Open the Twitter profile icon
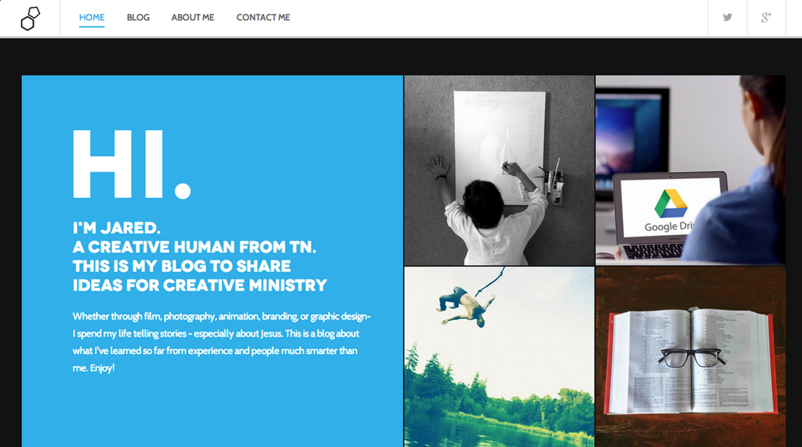 [x=727, y=17]
